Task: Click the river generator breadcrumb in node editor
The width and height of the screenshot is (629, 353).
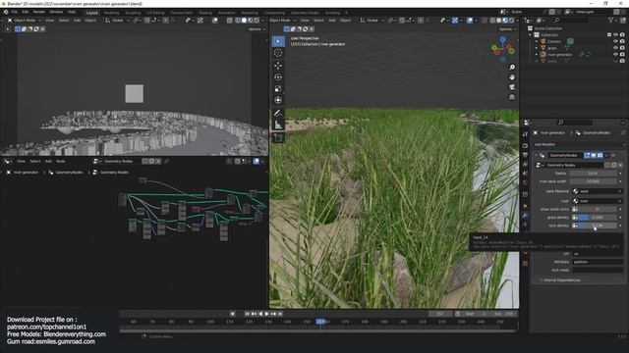Action: click(x=26, y=173)
